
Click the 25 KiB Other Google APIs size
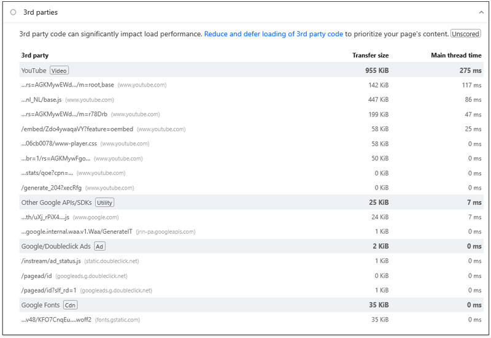click(379, 202)
